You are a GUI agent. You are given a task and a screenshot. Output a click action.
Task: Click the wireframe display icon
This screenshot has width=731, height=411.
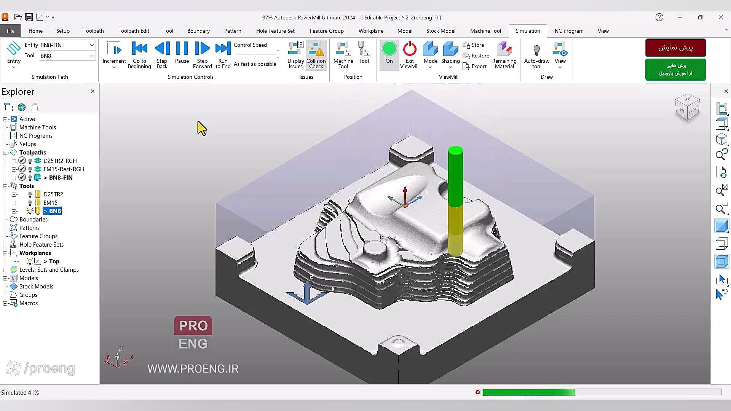click(721, 244)
